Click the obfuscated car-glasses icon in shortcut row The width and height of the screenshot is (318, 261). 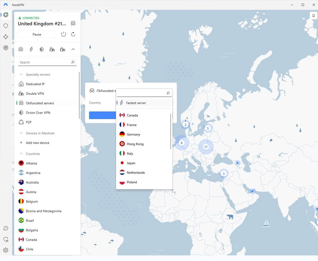21,49
